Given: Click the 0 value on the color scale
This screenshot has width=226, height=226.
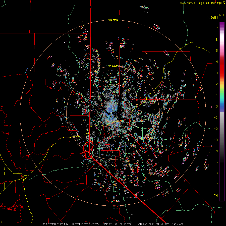Looking at the screenshot, I should [217, 106].
